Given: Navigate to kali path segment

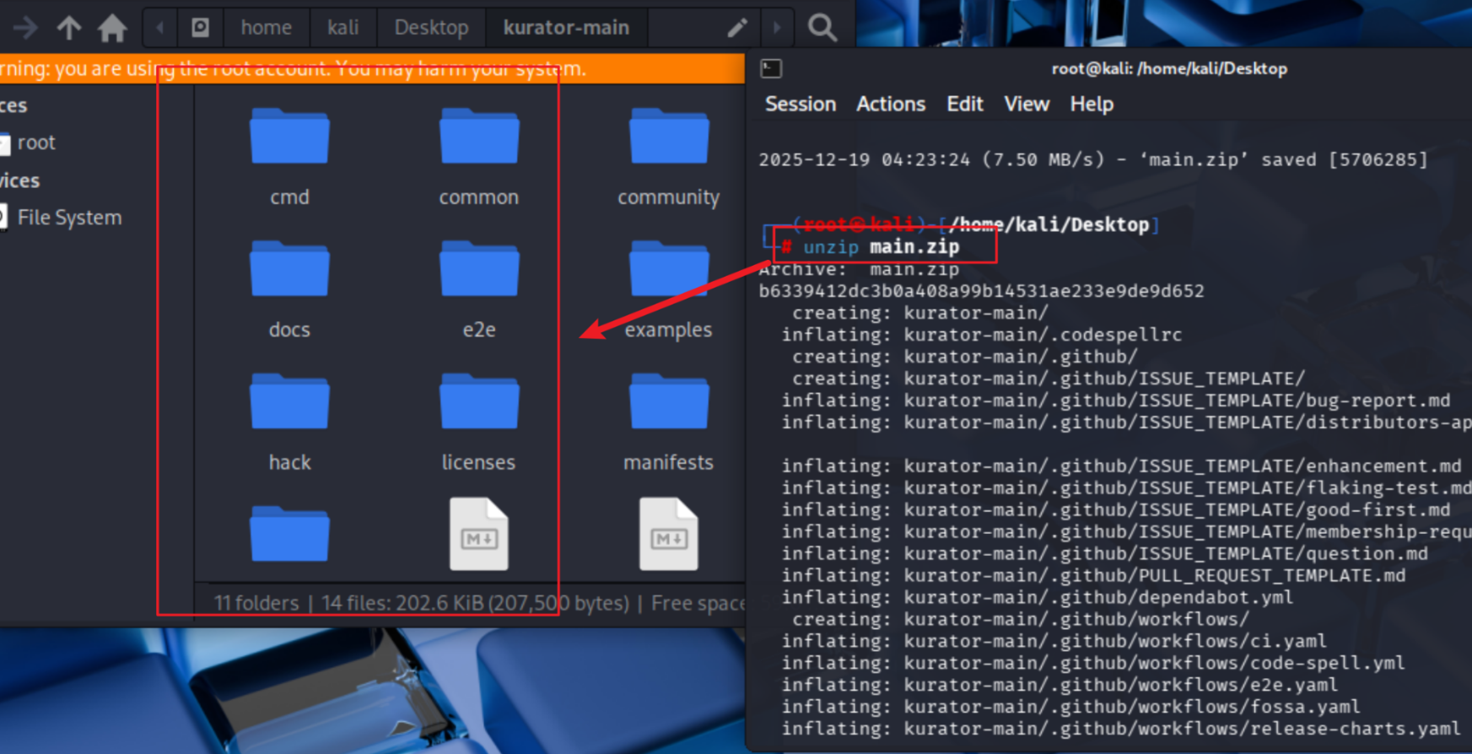Looking at the screenshot, I should tap(343, 28).
